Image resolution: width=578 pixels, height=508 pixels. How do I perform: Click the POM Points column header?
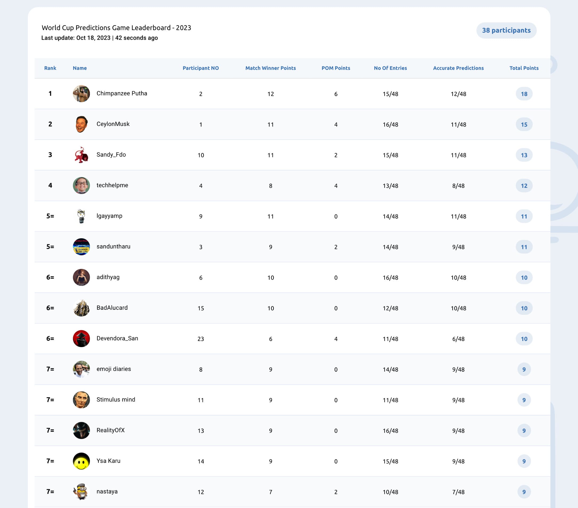coord(336,68)
